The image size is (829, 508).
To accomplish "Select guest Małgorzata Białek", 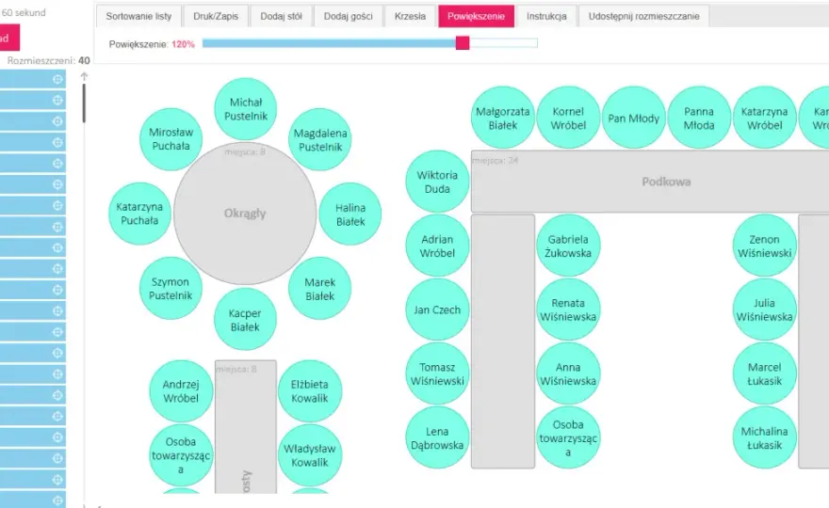I will pos(503,118).
